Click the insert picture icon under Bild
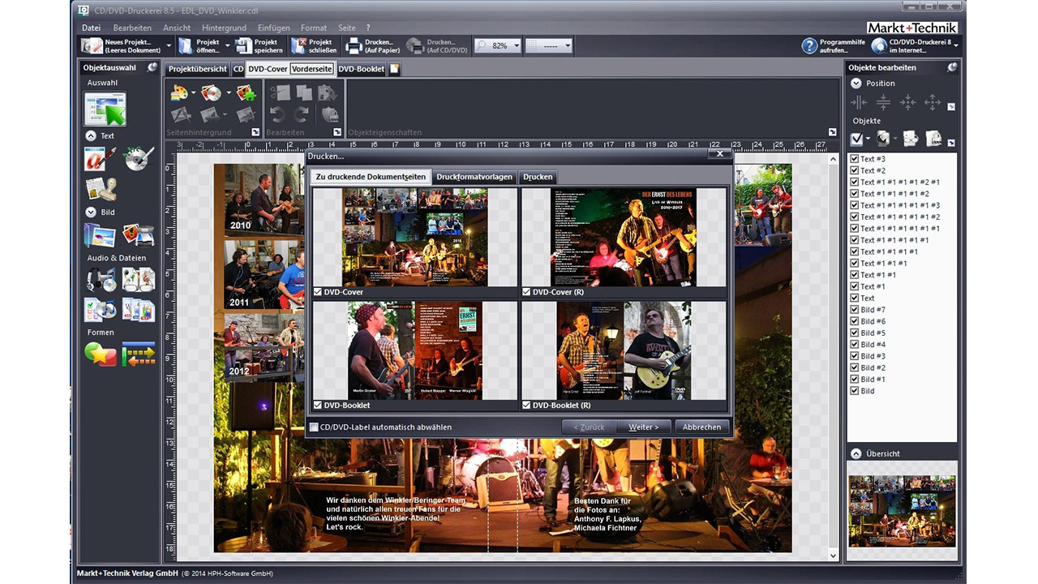Viewport: 1038px width, 584px height. tap(100, 235)
